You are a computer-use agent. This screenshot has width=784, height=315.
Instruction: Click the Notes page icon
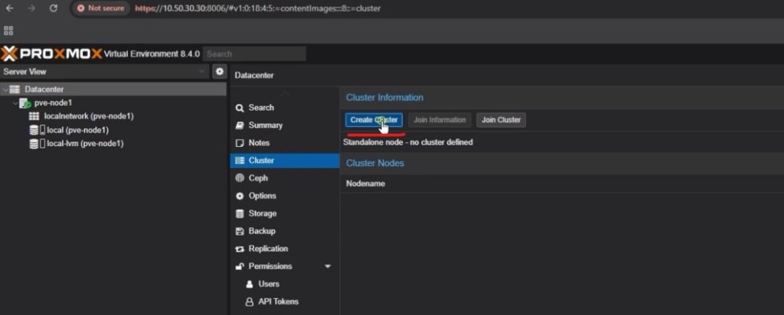click(240, 143)
